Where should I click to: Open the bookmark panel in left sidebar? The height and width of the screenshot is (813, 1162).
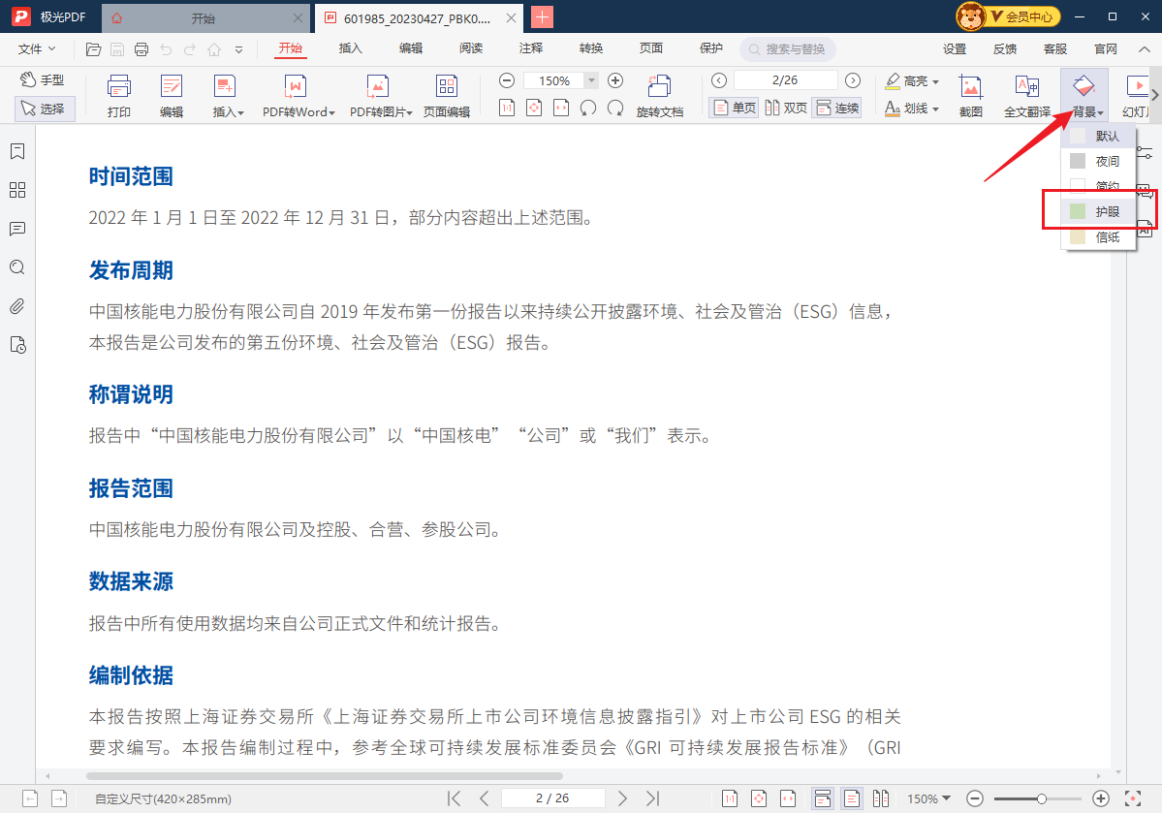tap(17, 151)
